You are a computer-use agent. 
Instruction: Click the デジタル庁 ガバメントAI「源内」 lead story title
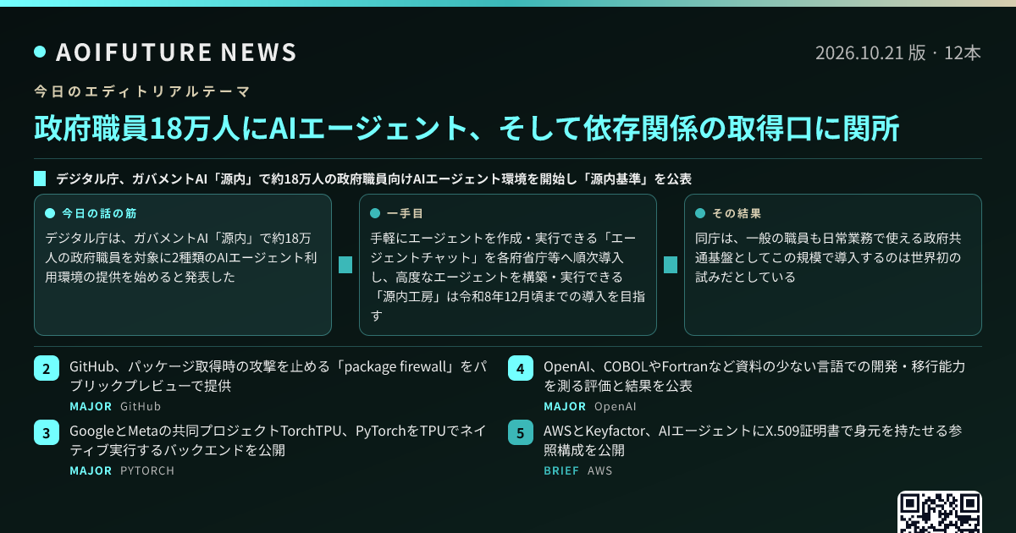(373, 179)
